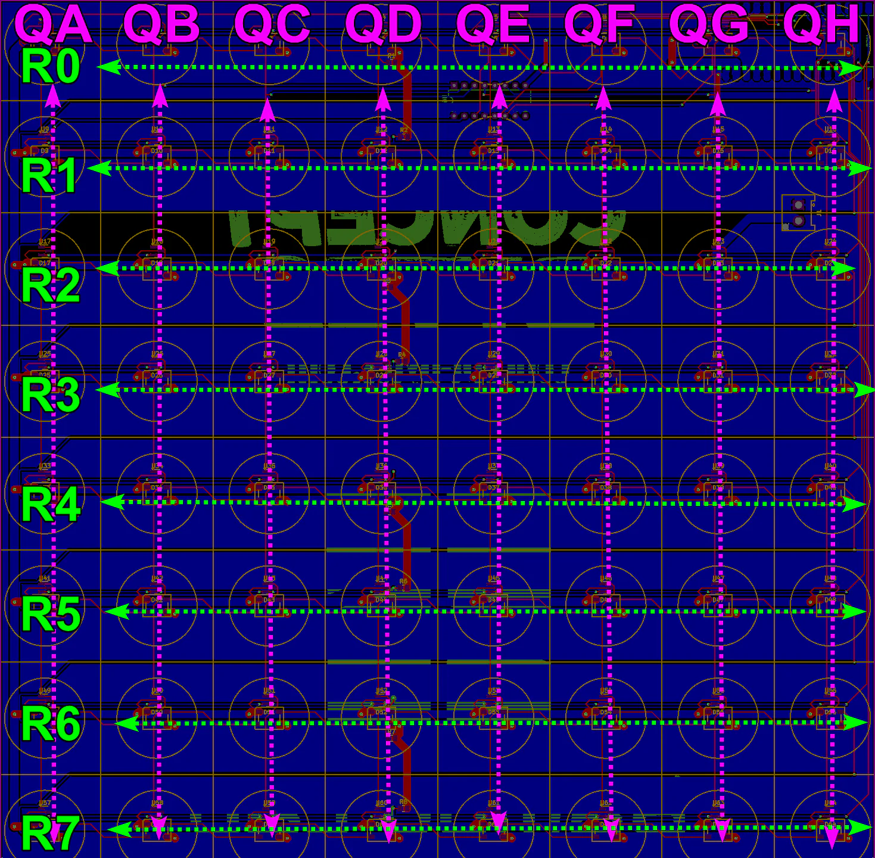The image size is (875, 858).
Task: Select the D36 LED footprint
Action: (x=381, y=493)
